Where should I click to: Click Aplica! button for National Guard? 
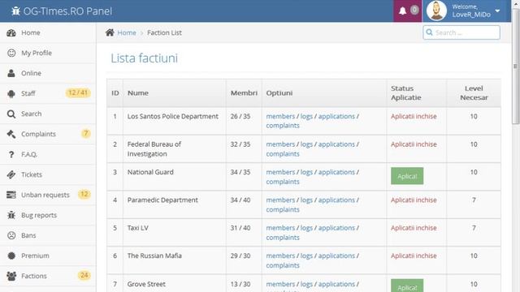click(407, 176)
